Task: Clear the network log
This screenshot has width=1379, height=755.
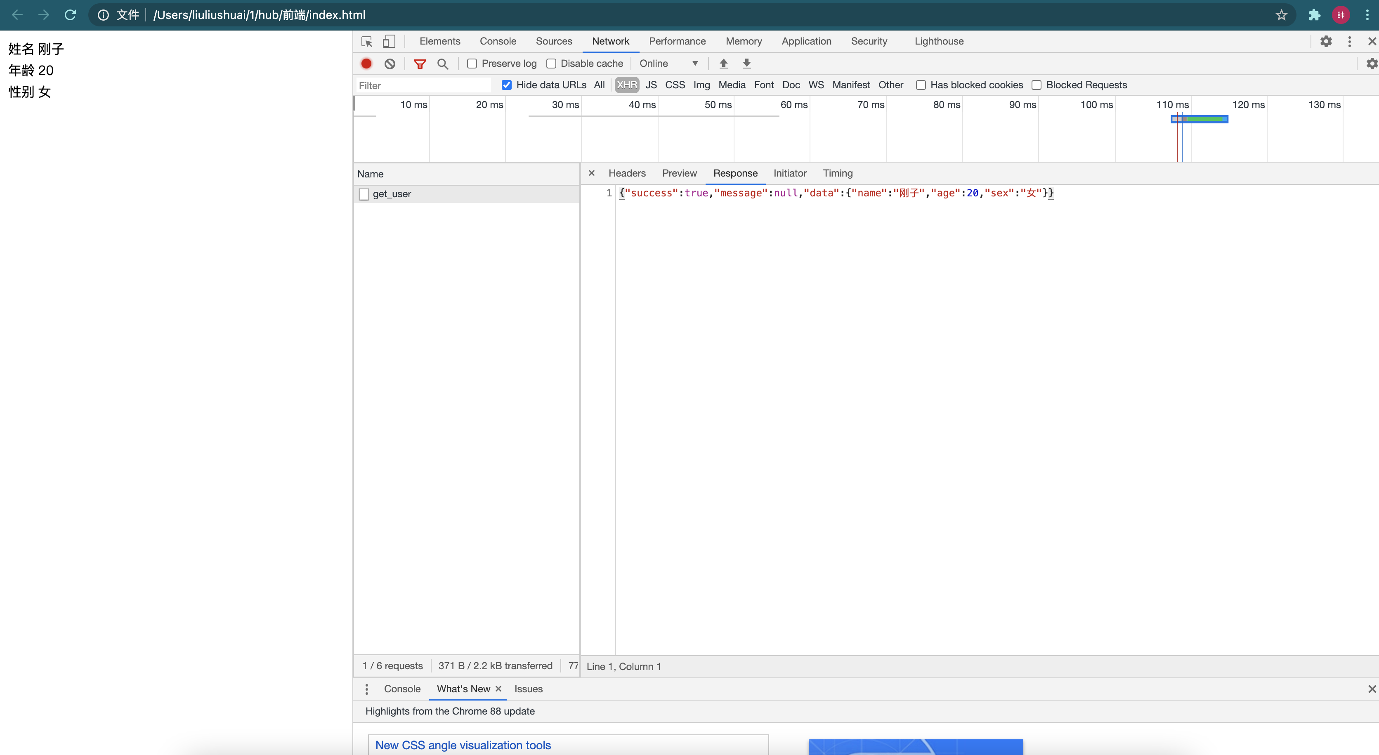Action: point(390,64)
